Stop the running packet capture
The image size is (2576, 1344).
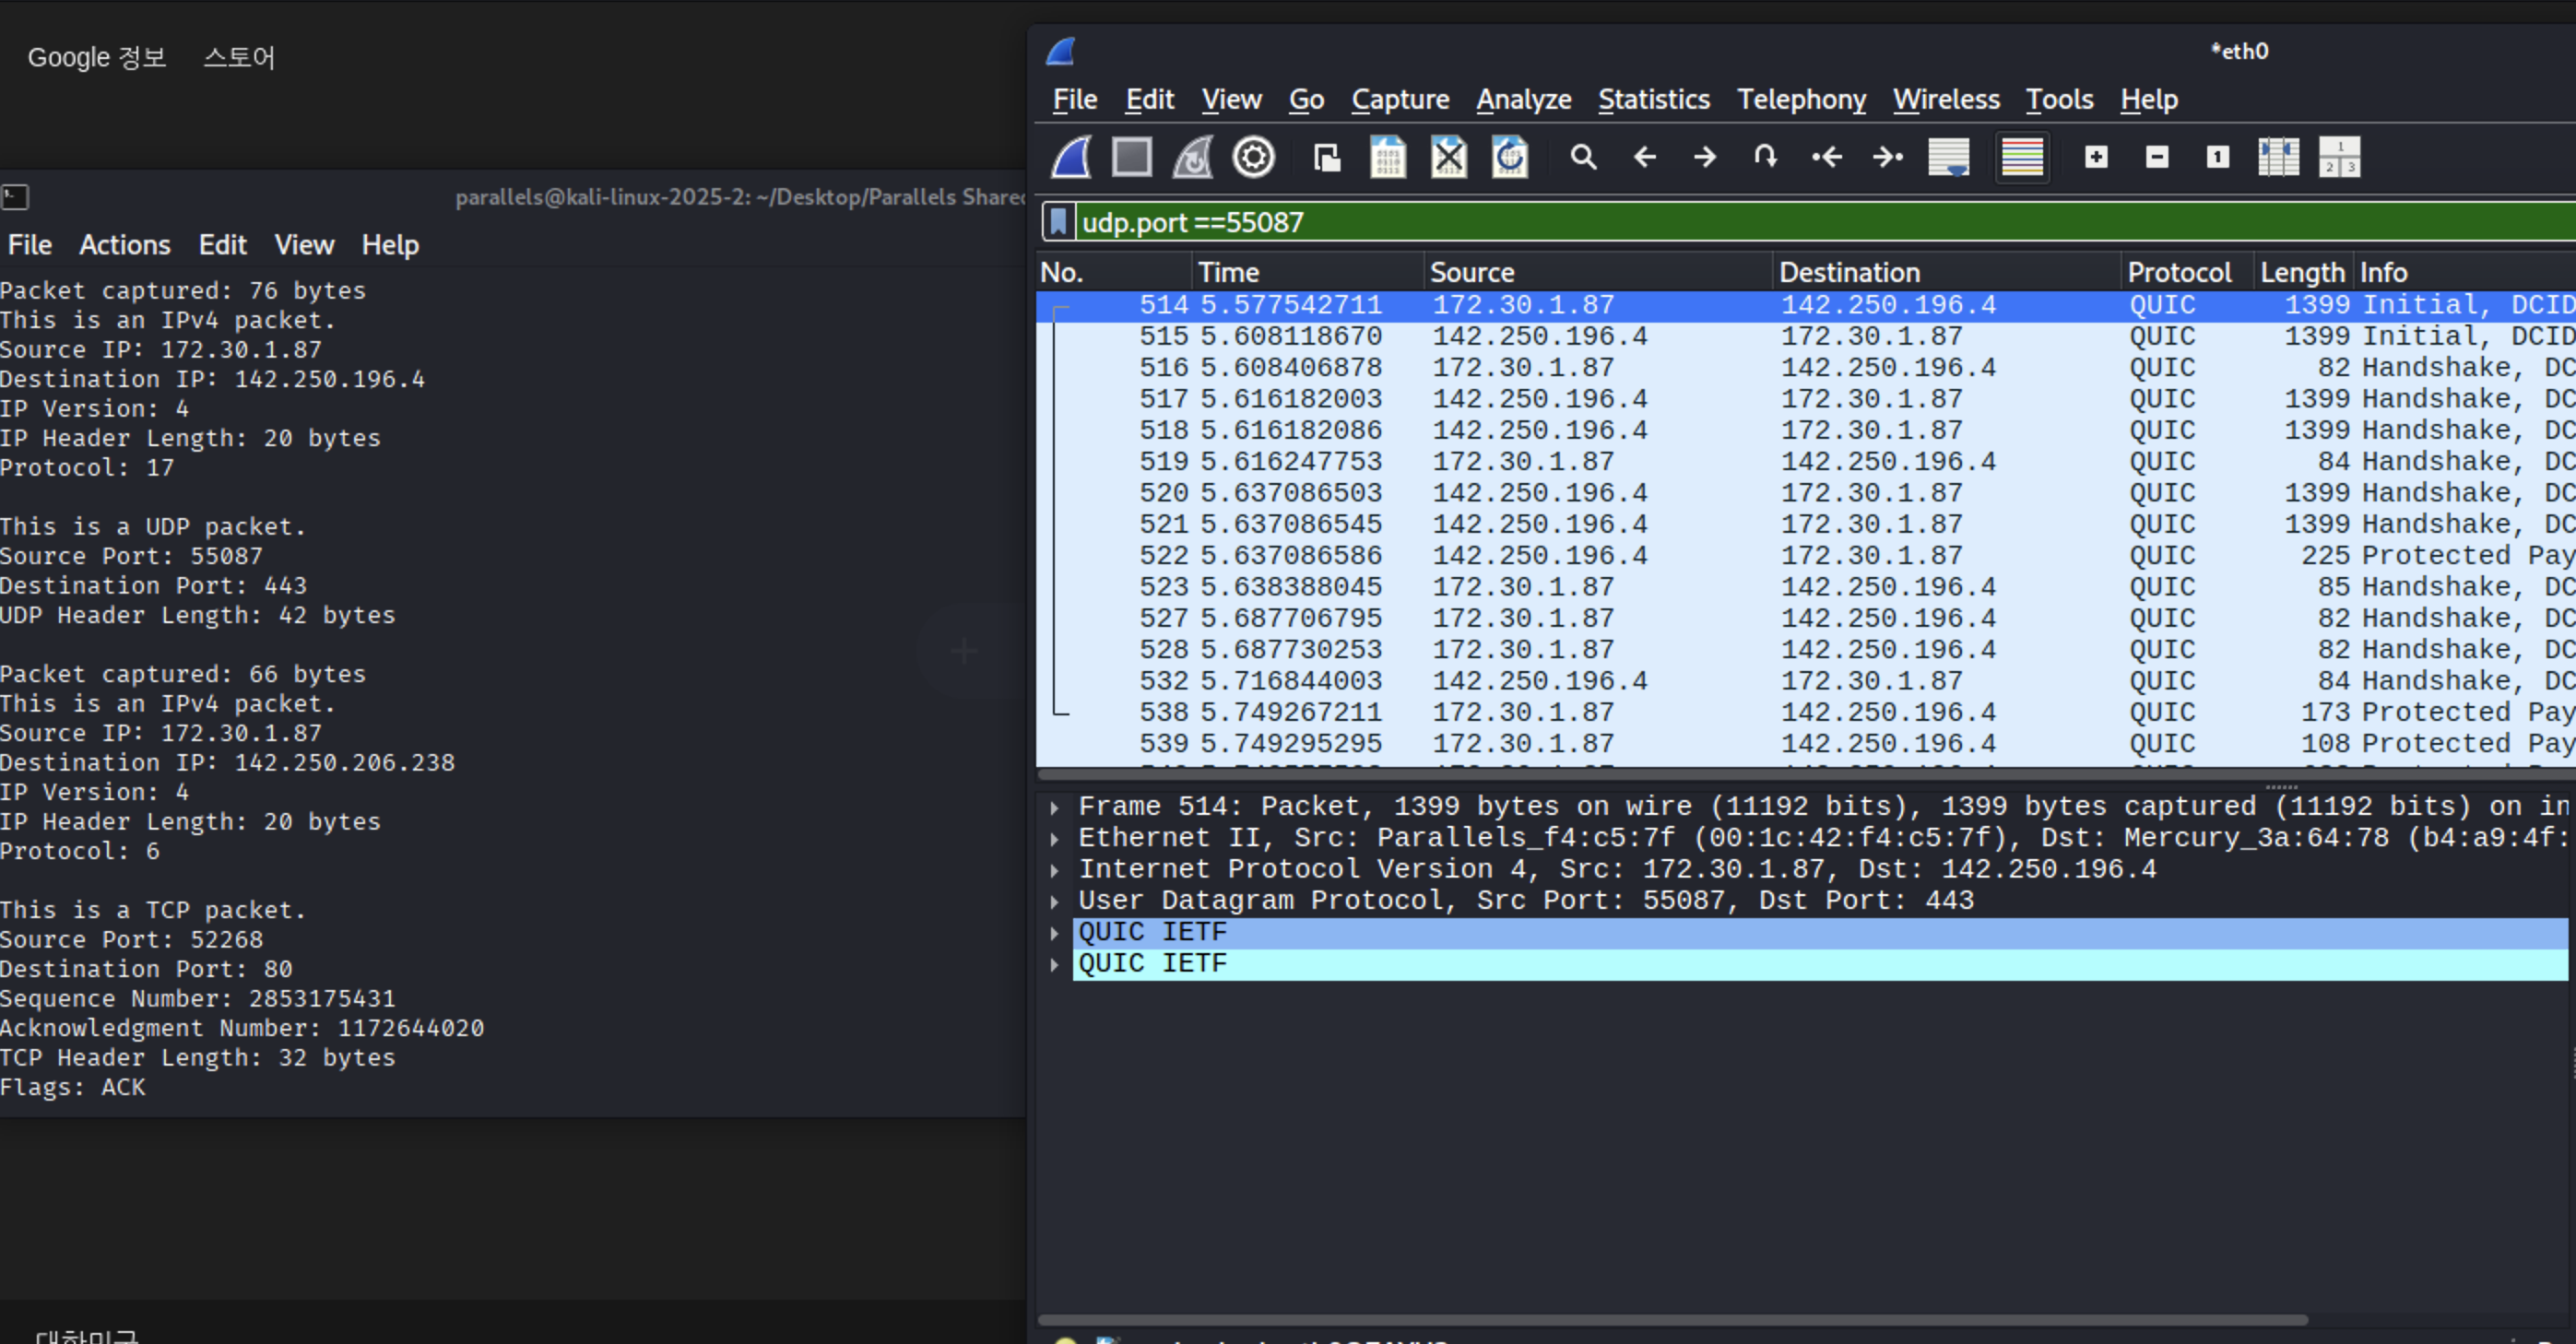pyautogui.click(x=1132, y=158)
